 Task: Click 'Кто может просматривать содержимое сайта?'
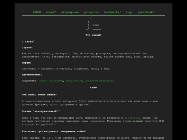[54, 131]
